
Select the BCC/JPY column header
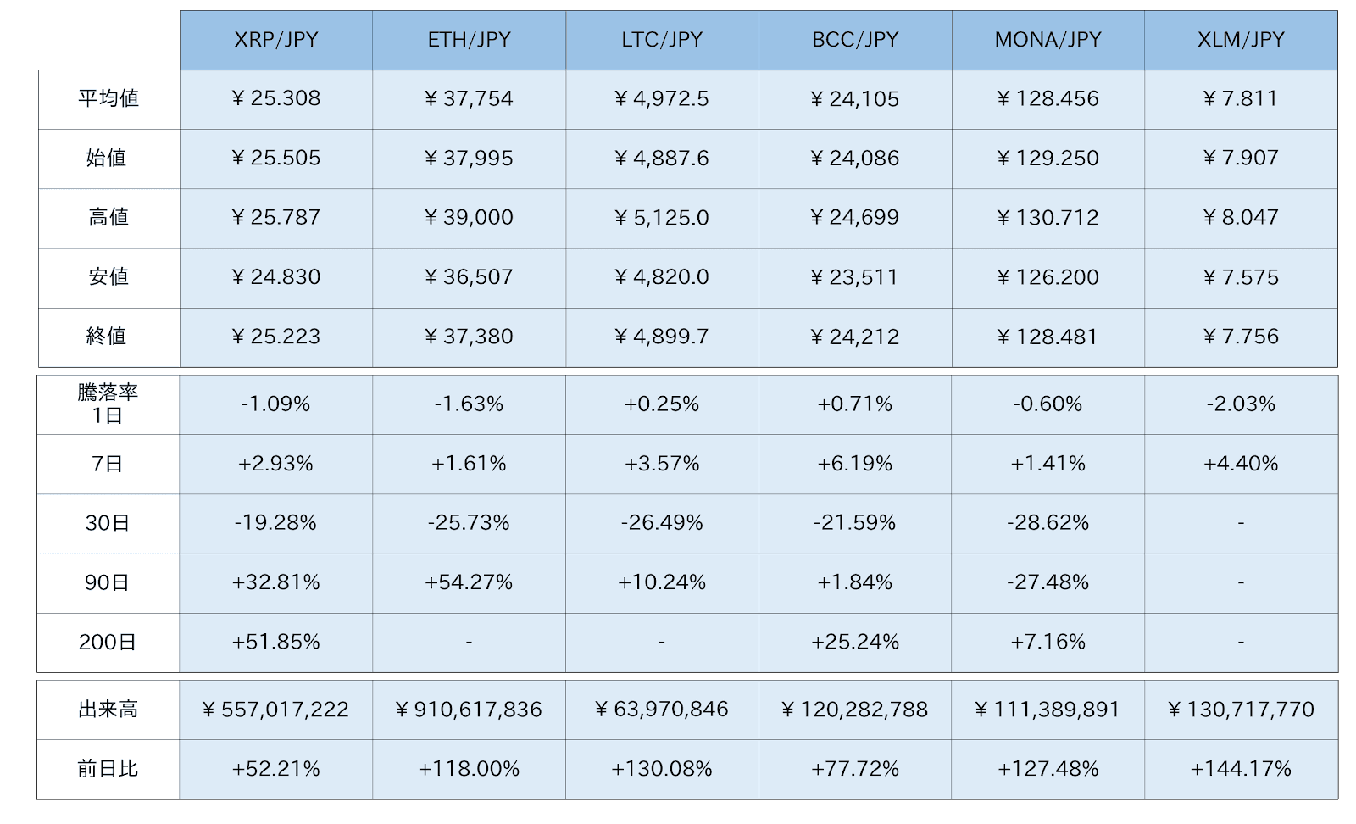click(855, 40)
